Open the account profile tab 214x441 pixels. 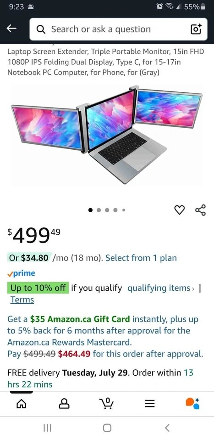[64, 404]
